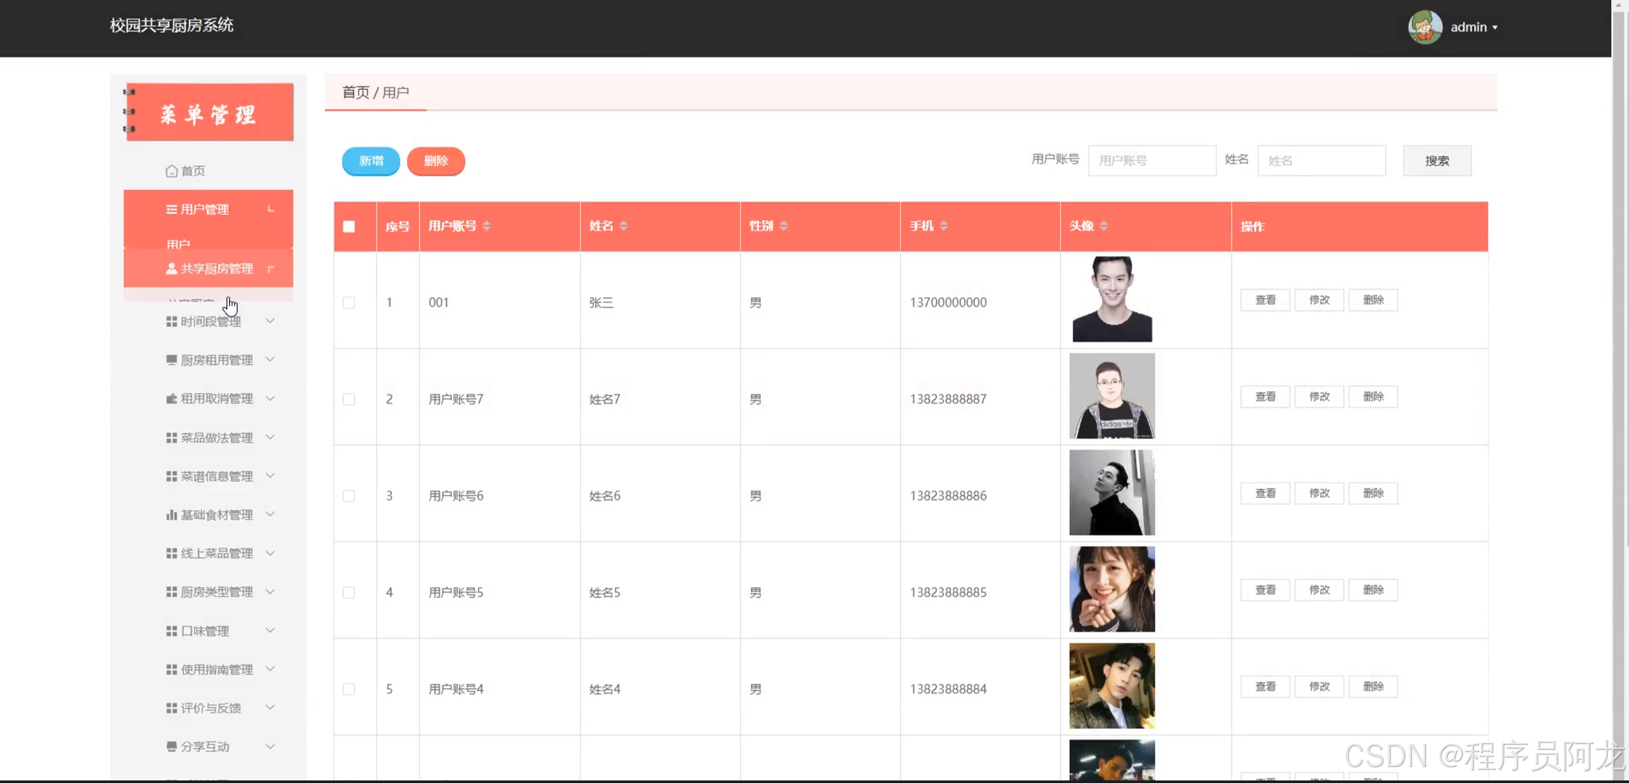
Task: Click the 用户账号 search input field
Action: (x=1151, y=161)
